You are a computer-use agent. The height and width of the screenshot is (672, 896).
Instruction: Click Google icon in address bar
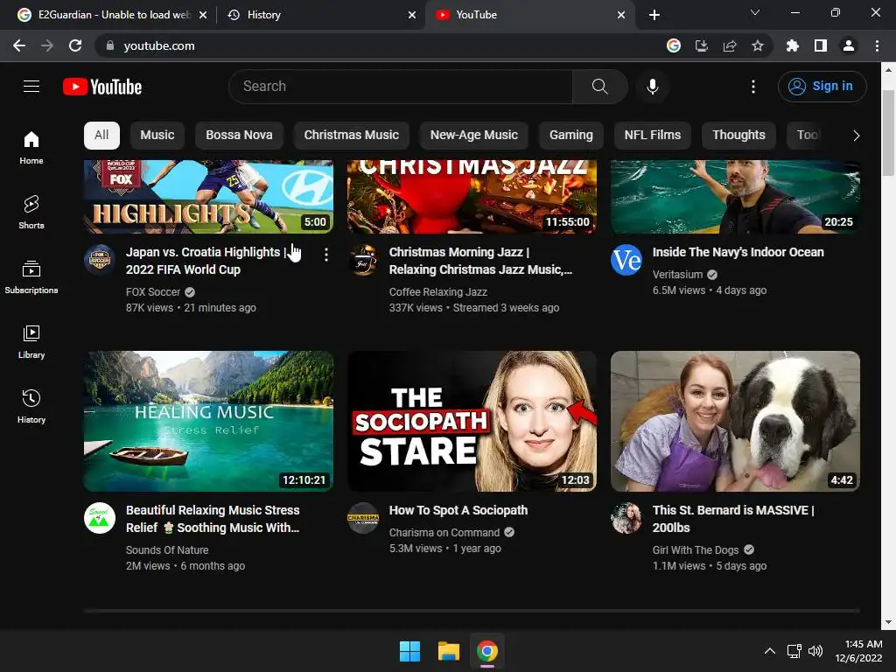(673, 45)
